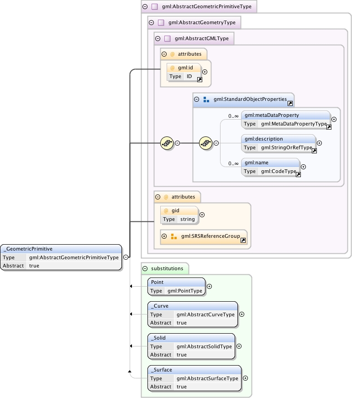Expand gml:id attribute details
Image resolution: width=352 pixels, height=398 pixels.
[x=205, y=72]
